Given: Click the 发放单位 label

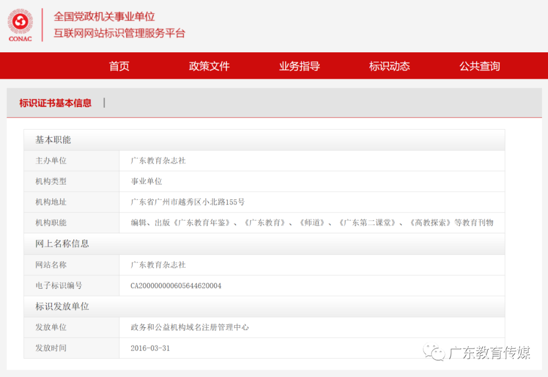Looking at the screenshot, I should pos(51,327).
